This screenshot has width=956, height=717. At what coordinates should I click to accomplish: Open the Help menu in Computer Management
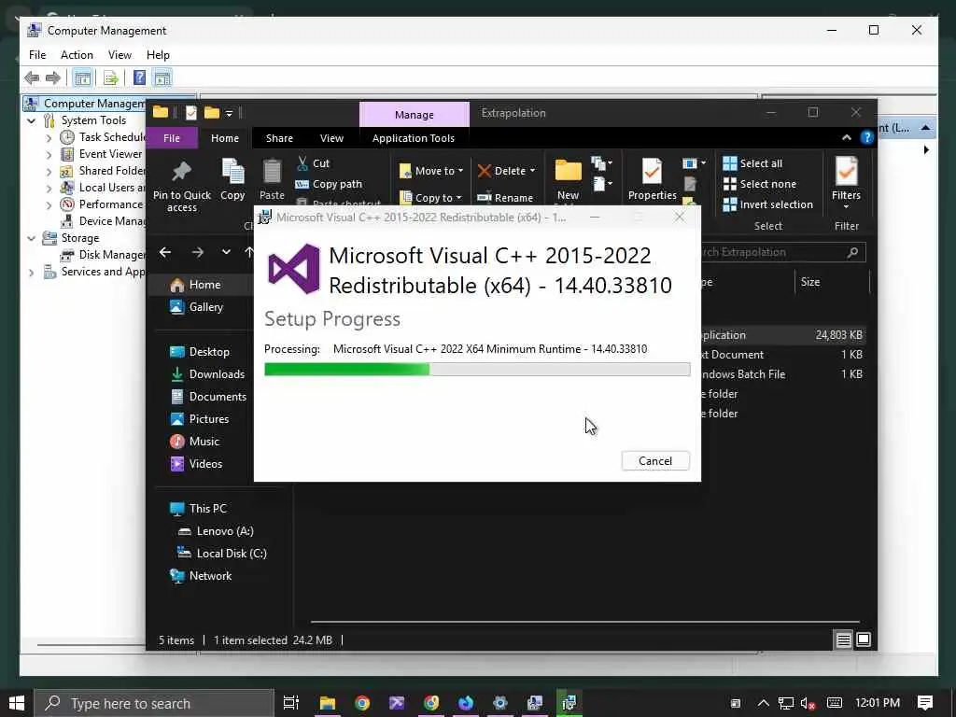(158, 55)
